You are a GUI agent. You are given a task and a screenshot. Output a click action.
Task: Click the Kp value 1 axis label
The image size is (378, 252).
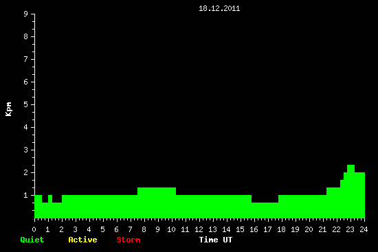pyautogui.click(x=26, y=195)
